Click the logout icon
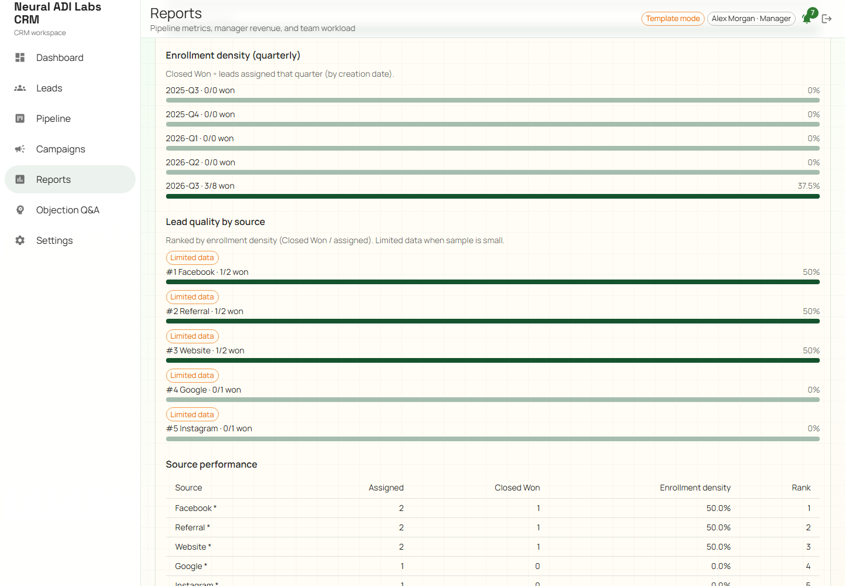Screen dimensions: 845x586 pos(827,19)
